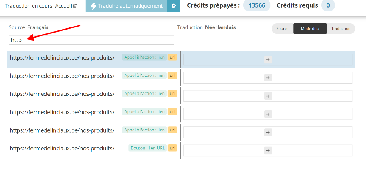366x179 pixels.
Task: Click the Traduire automatiquement button
Action: click(x=126, y=6)
